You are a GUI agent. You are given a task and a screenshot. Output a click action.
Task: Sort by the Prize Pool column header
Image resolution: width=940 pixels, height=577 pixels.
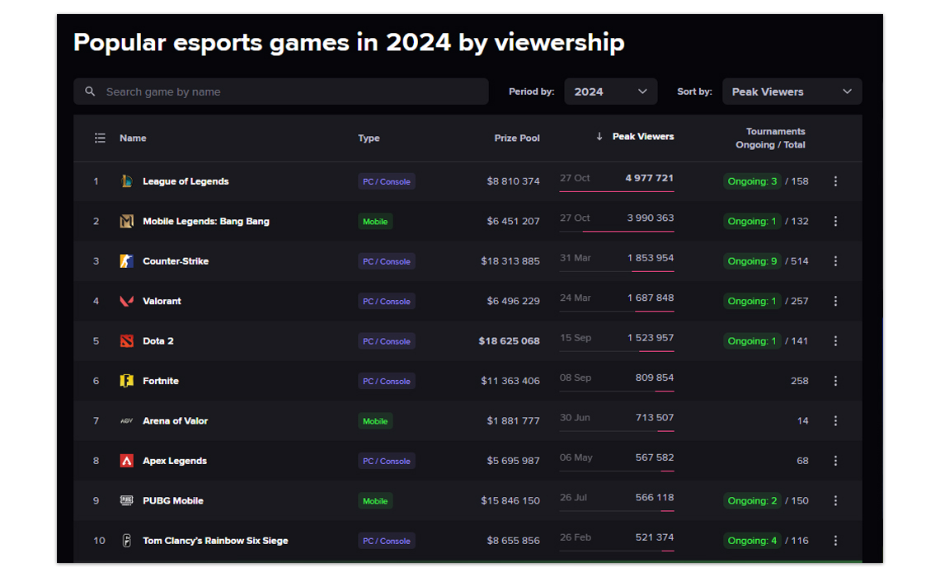click(517, 138)
